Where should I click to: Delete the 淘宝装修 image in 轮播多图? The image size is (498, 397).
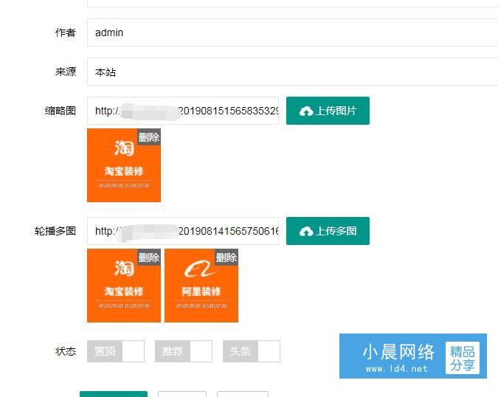coord(149,258)
